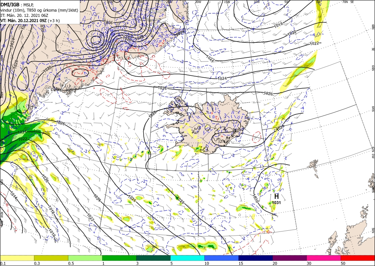
Task: Click the 0.5 legend scale value
Action: pos(71,263)
